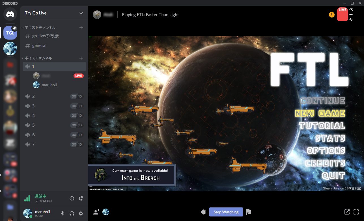Join voice channel 6
This screenshot has height=221, width=364.
coord(54,135)
